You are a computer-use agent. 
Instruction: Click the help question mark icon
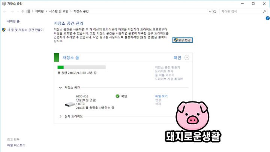pyautogui.click(x=268, y=18)
